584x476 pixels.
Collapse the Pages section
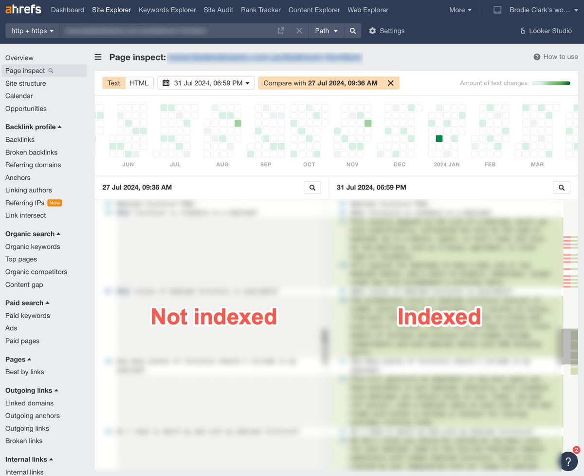18,360
